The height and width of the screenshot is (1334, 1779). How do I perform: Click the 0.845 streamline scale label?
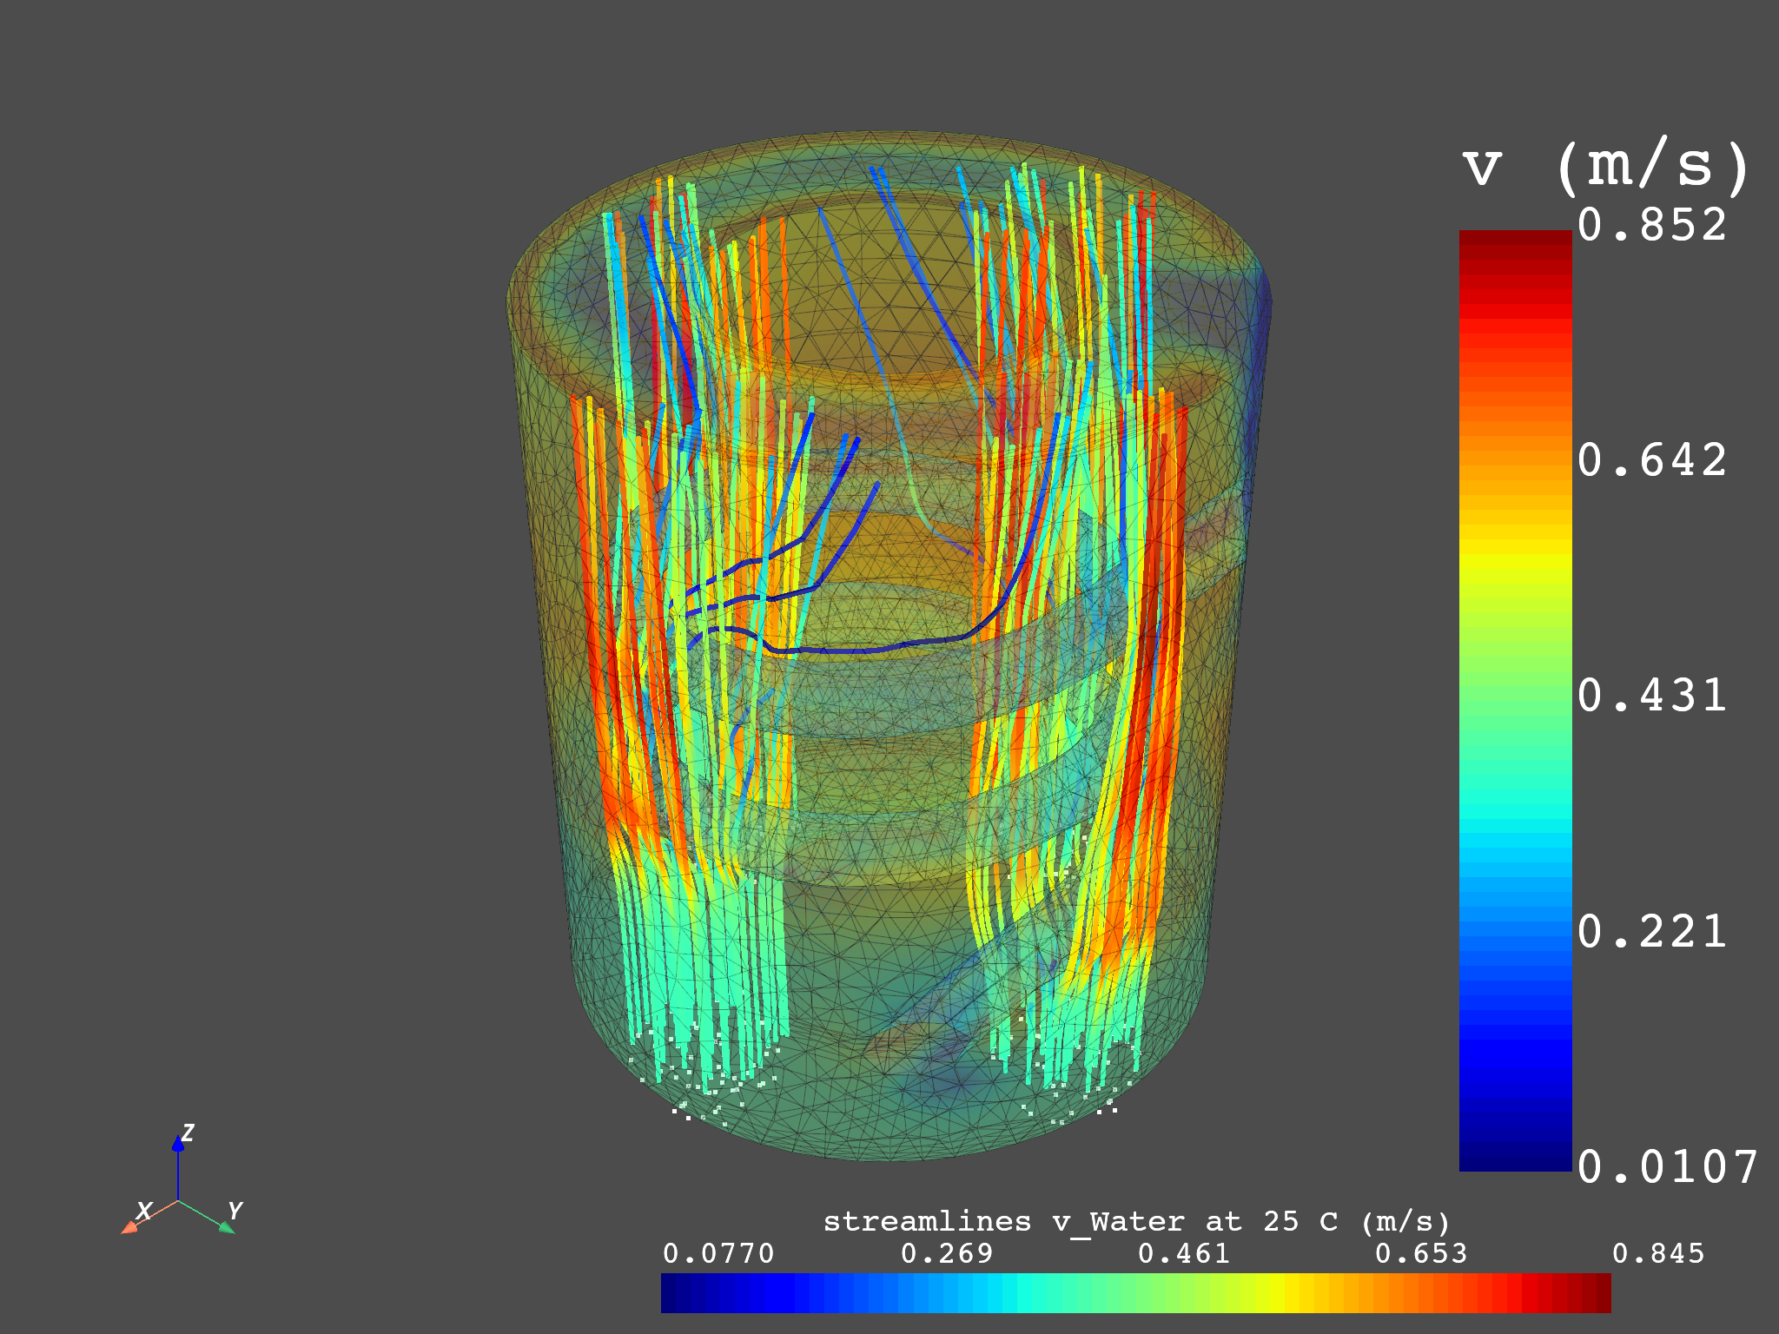(x=1658, y=1253)
